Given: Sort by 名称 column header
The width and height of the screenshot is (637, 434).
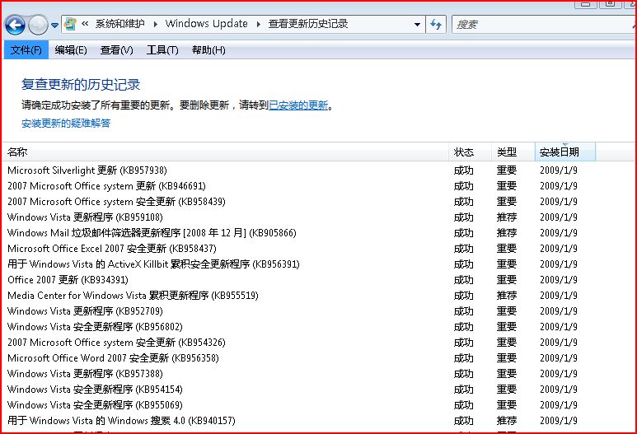Looking at the screenshot, I should tap(226, 152).
